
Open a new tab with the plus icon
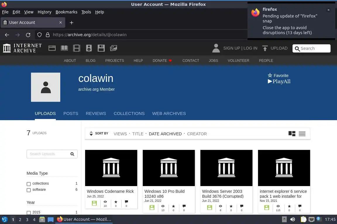(72, 22)
